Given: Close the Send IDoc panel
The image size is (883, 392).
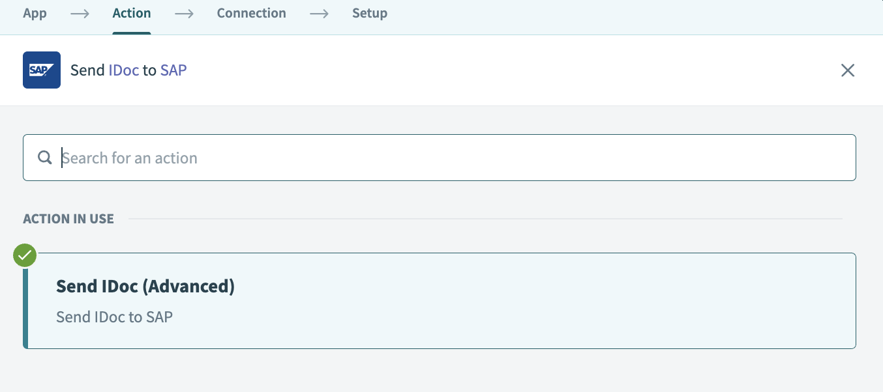Looking at the screenshot, I should [x=847, y=70].
